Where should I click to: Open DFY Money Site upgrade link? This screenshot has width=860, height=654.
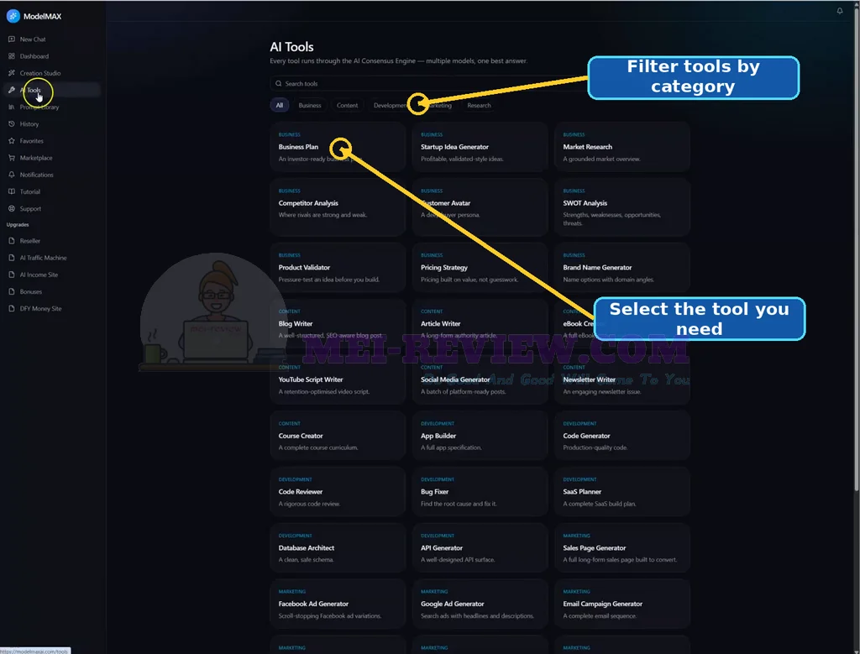pos(51,309)
